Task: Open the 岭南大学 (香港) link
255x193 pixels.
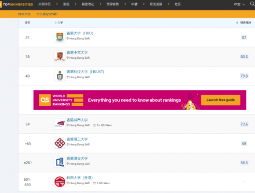Action: tap(80, 178)
